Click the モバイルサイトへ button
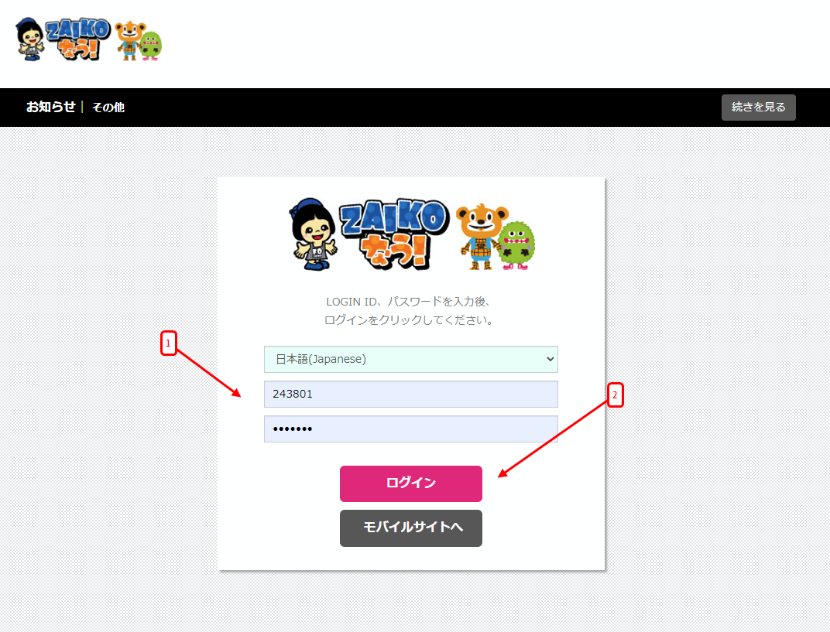The image size is (830, 632). click(411, 528)
